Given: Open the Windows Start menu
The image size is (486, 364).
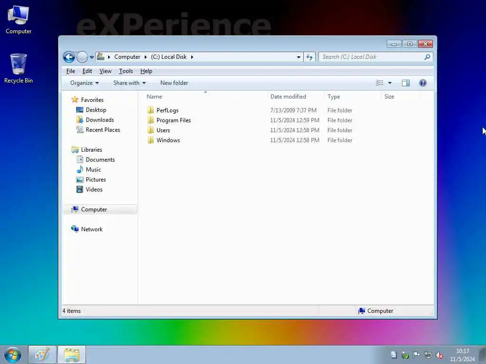Looking at the screenshot, I should coord(13,355).
